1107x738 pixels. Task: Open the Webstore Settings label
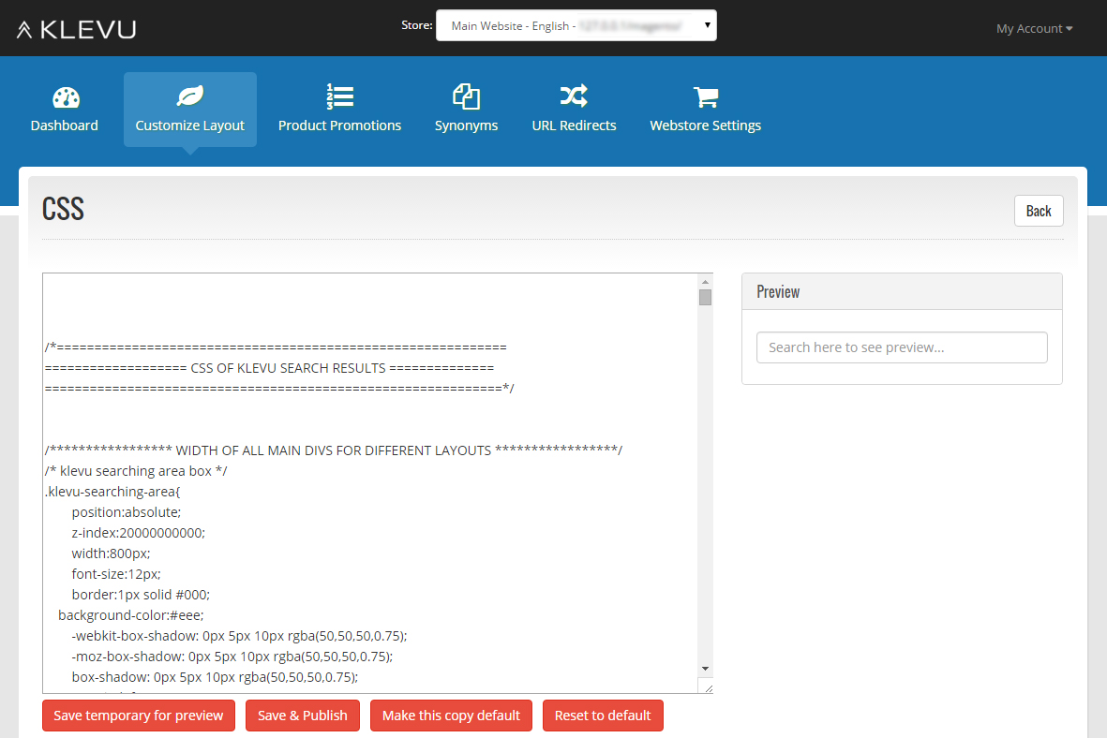705,125
